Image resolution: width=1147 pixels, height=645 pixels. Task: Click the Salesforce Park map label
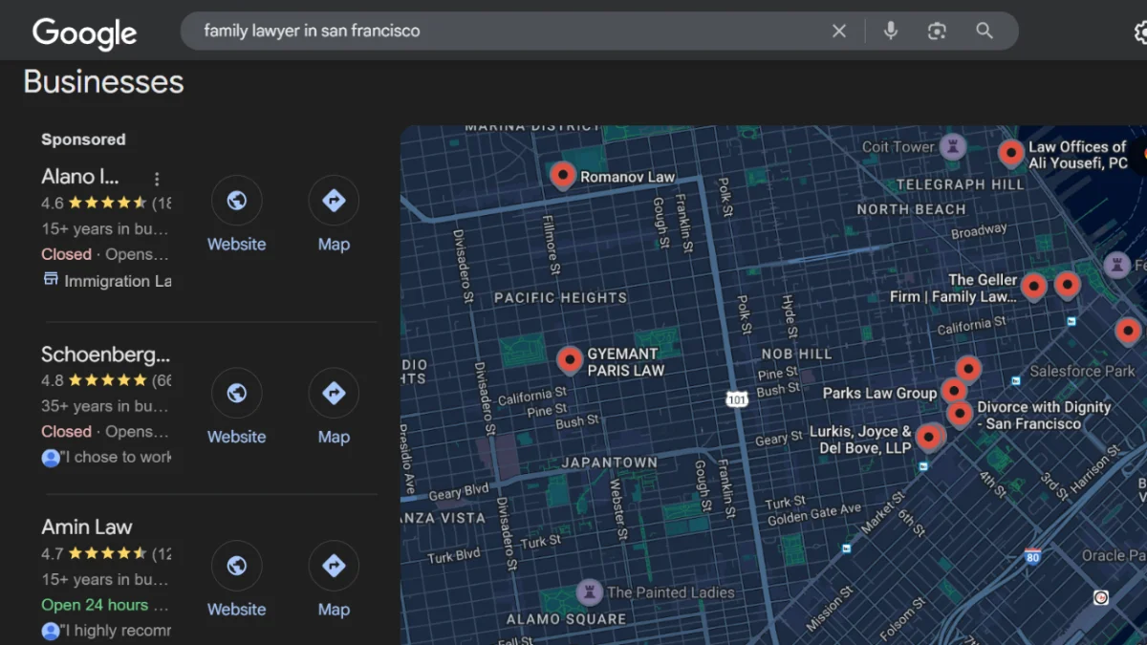[1082, 371]
